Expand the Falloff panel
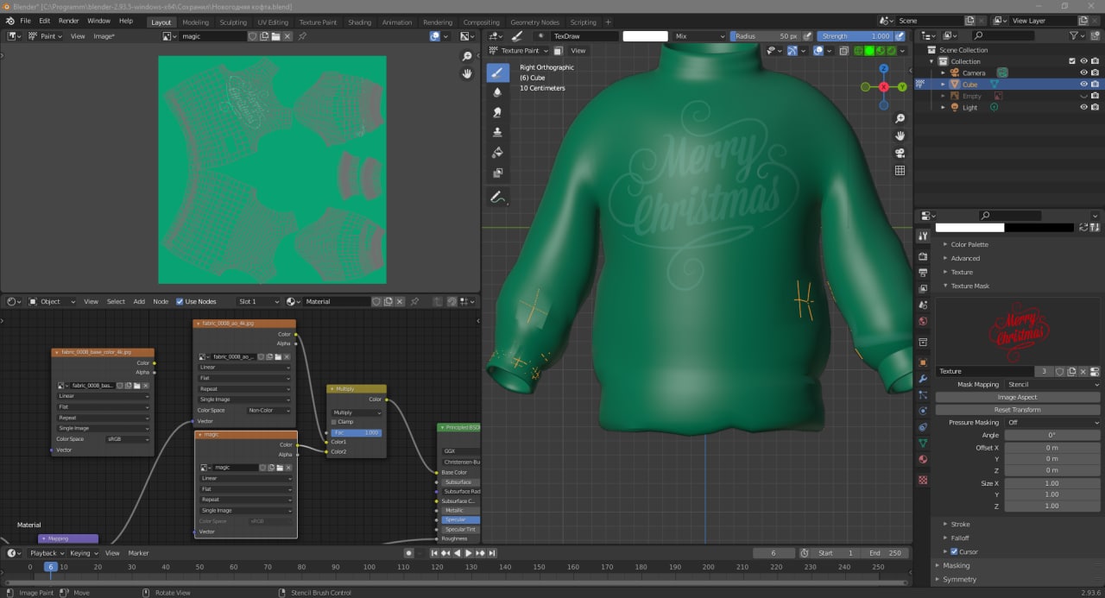 tap(959, 538)
